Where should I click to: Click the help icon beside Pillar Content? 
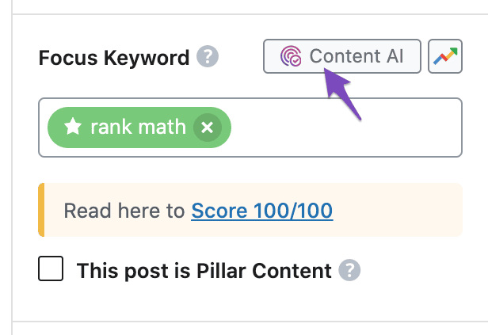tap(349, 271)
